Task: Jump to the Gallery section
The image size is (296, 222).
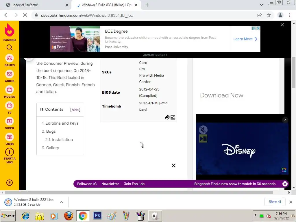Action: point(53,148)
